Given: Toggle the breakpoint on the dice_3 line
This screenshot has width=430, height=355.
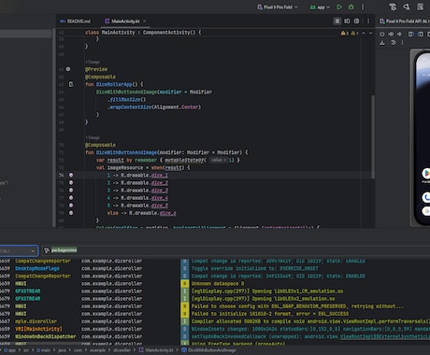Looking at the screenshot, I should tap(71, 191).
